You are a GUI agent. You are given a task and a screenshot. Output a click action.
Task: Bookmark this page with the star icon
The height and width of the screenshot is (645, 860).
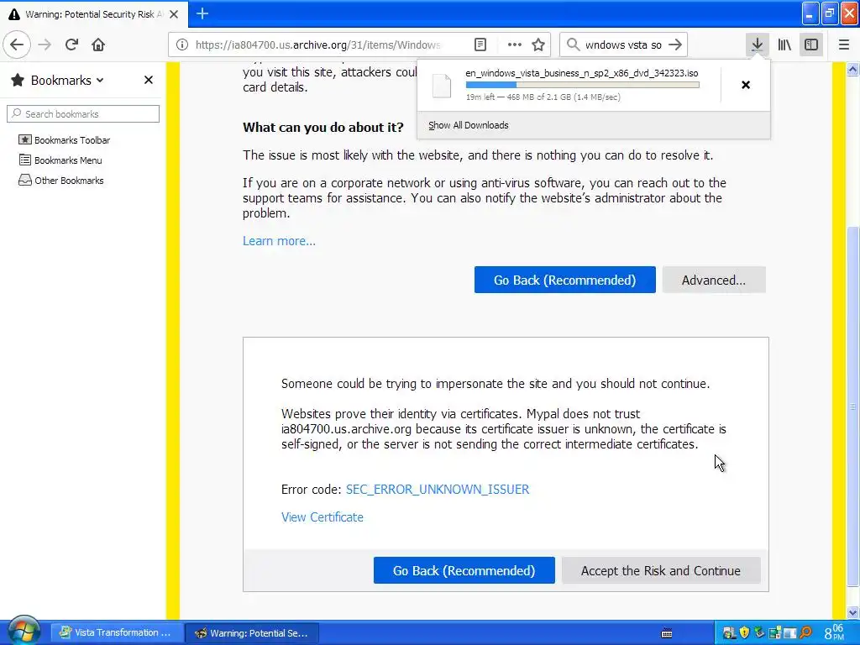tap(538, 45)
